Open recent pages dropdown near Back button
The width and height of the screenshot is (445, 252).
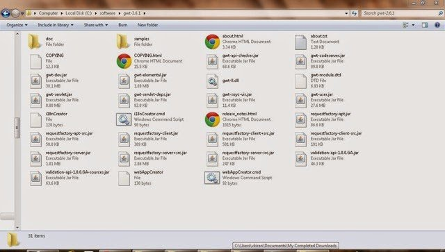pyautogui.click(x=22, y=13)
